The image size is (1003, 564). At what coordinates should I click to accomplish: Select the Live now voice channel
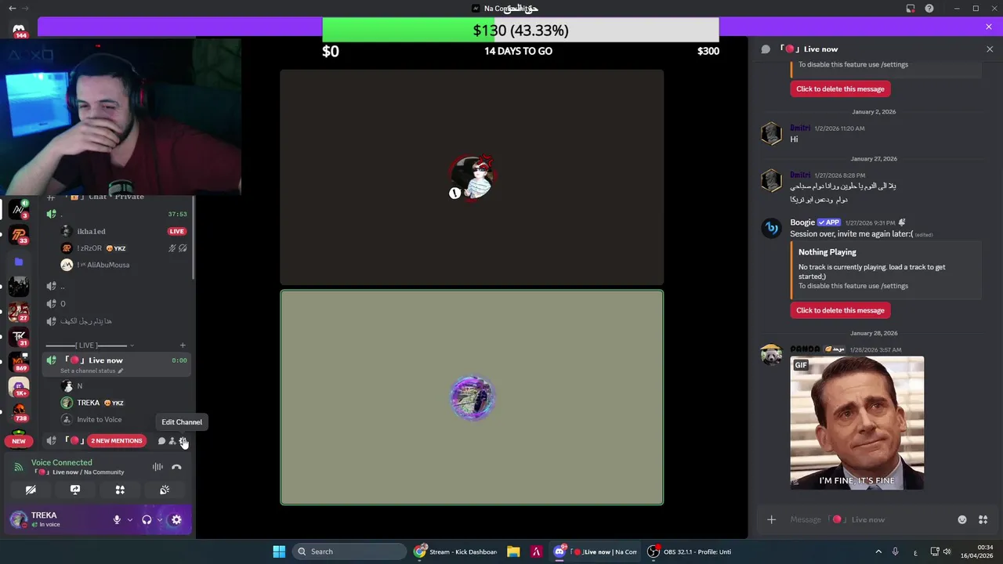(118, 364)
